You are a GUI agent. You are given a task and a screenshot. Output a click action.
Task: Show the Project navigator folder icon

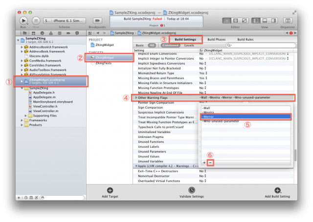point(25,33)
